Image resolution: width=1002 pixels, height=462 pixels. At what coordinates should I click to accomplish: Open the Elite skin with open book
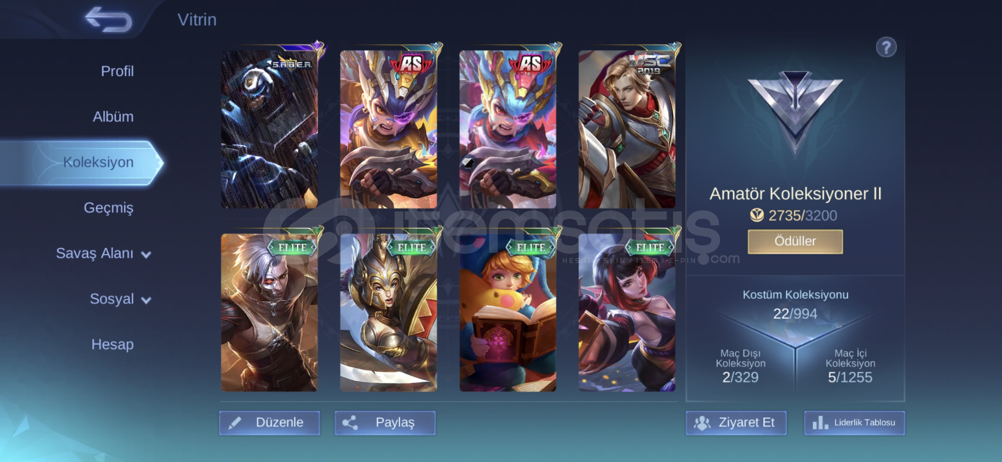click(508, 311)
